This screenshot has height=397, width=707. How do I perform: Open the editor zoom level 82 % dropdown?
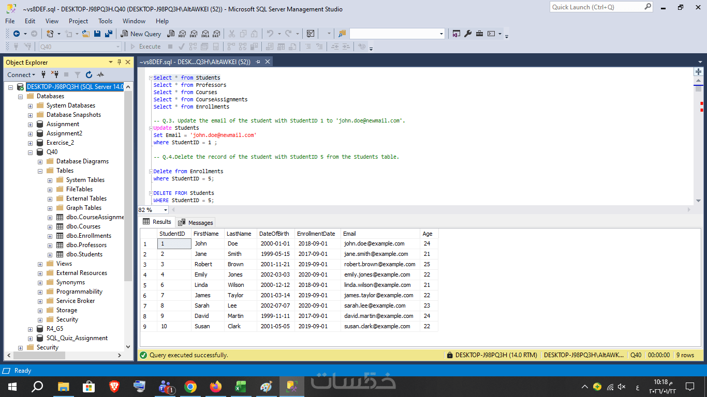pyautogui.click(x=166, y=210)
